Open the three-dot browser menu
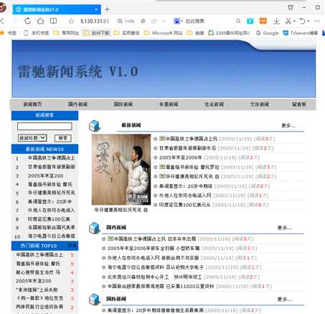This screenshot has height=314, width=325. pyautogui.click(x=317, y=21)
